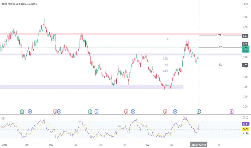Open the blue D dividend marker after Nov 2023
This screenshot has width=251, height=148.
[x=133, y=111]
